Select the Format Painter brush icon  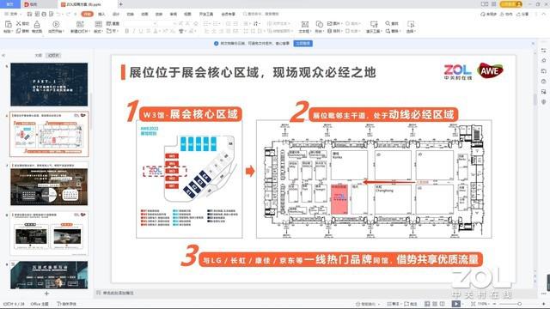(37, 25)
